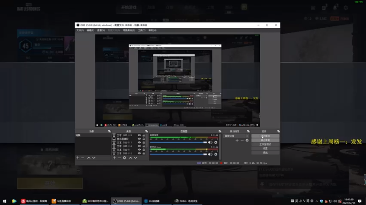The width and height of the screenshot is (366, 205).
Task: Lock the text source 7 row
Action: [x=144, y=143]
